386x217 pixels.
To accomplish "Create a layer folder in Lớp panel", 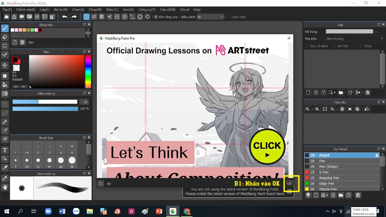I will pos(341,93).
